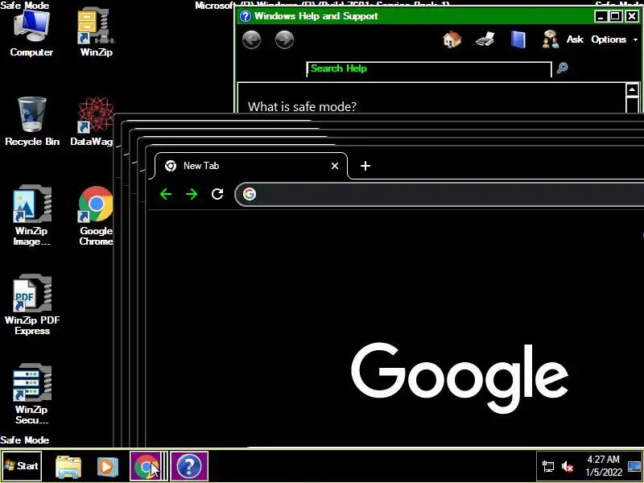Go forward in Windows Help and Support

(x=284, y=39)
